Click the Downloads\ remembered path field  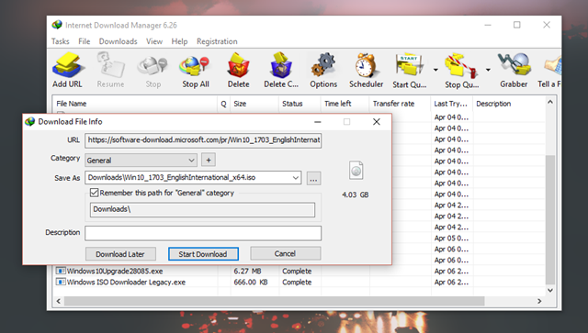[x=202, y=209]
